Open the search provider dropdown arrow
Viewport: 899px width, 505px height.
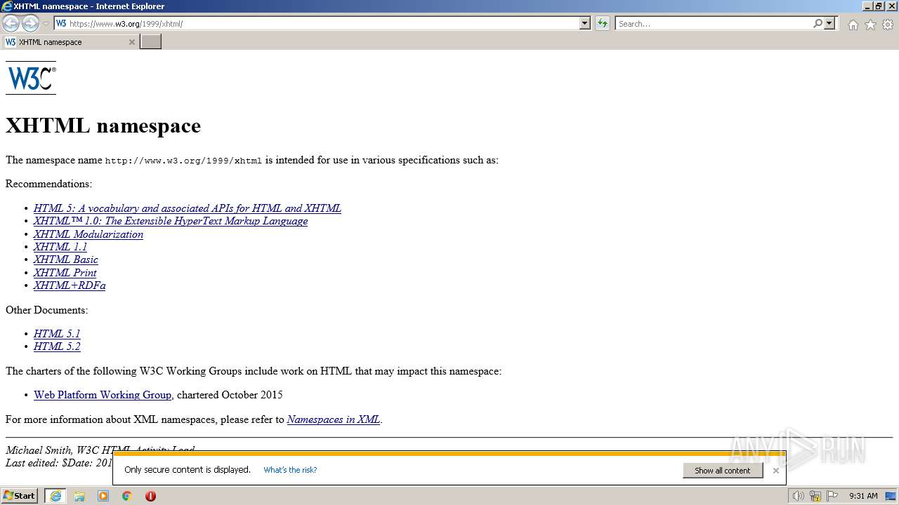(829, 23)
